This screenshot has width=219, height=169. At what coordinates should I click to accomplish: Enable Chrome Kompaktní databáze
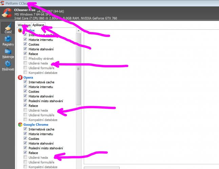[25, 167]
